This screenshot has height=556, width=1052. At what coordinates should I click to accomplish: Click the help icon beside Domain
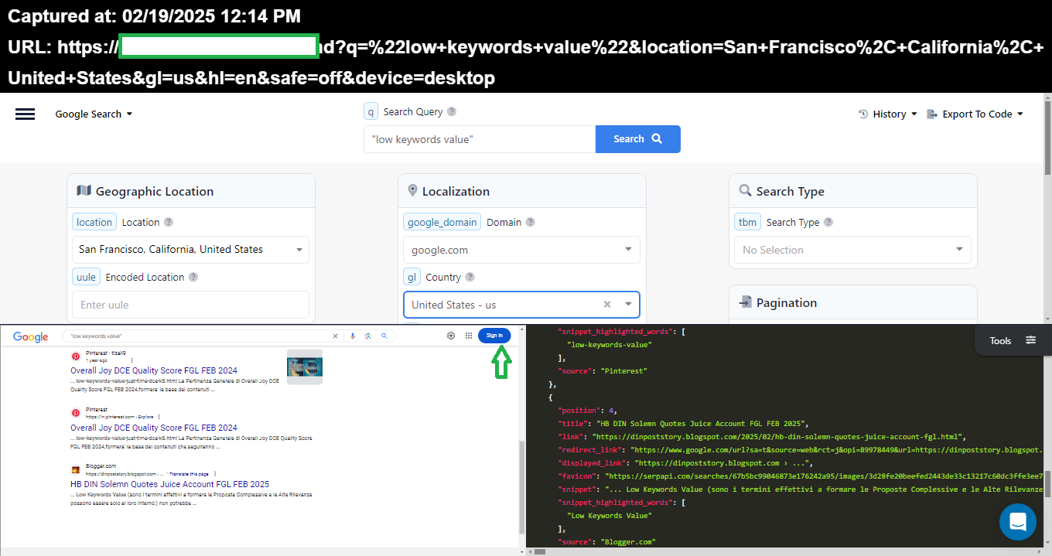(530, 222)
